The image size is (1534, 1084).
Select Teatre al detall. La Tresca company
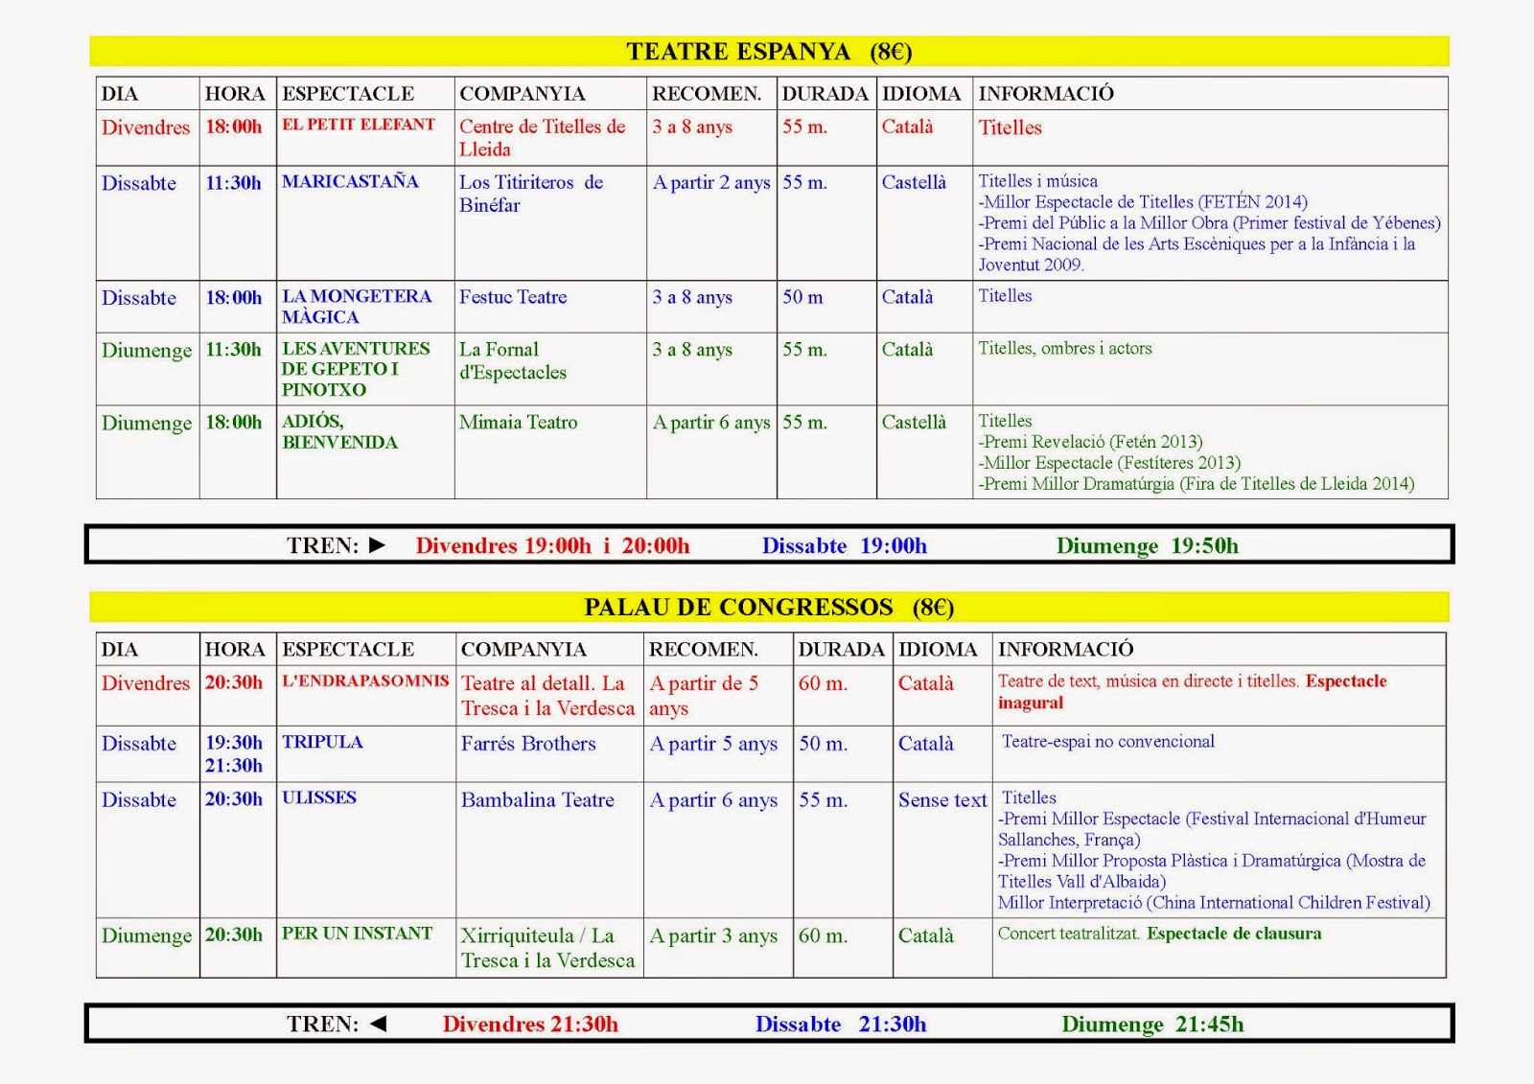tap(547, 696)
